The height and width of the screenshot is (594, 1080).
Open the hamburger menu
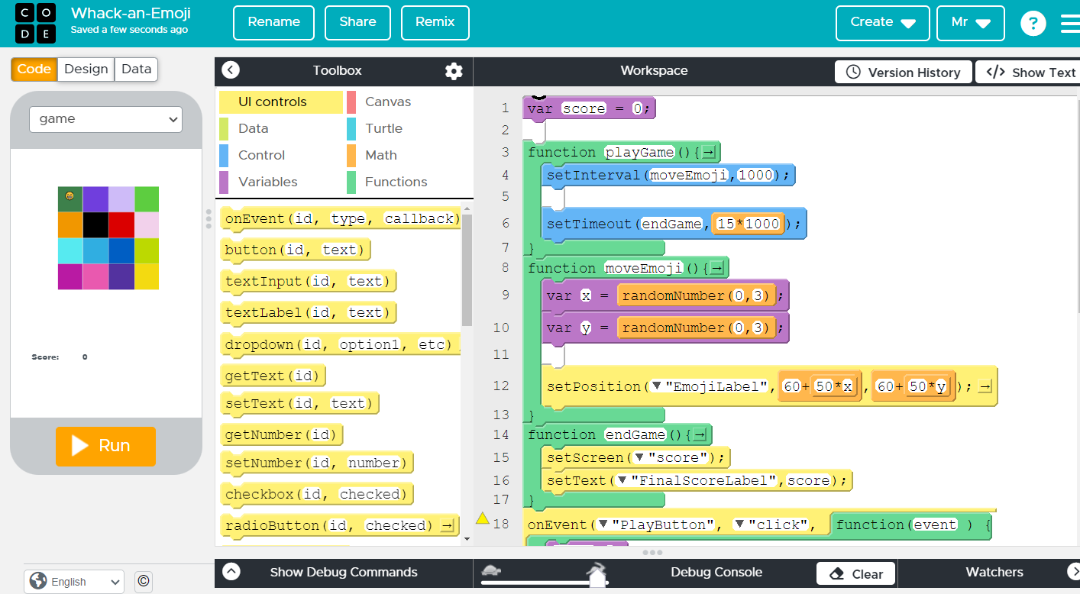click(1070, 24)
